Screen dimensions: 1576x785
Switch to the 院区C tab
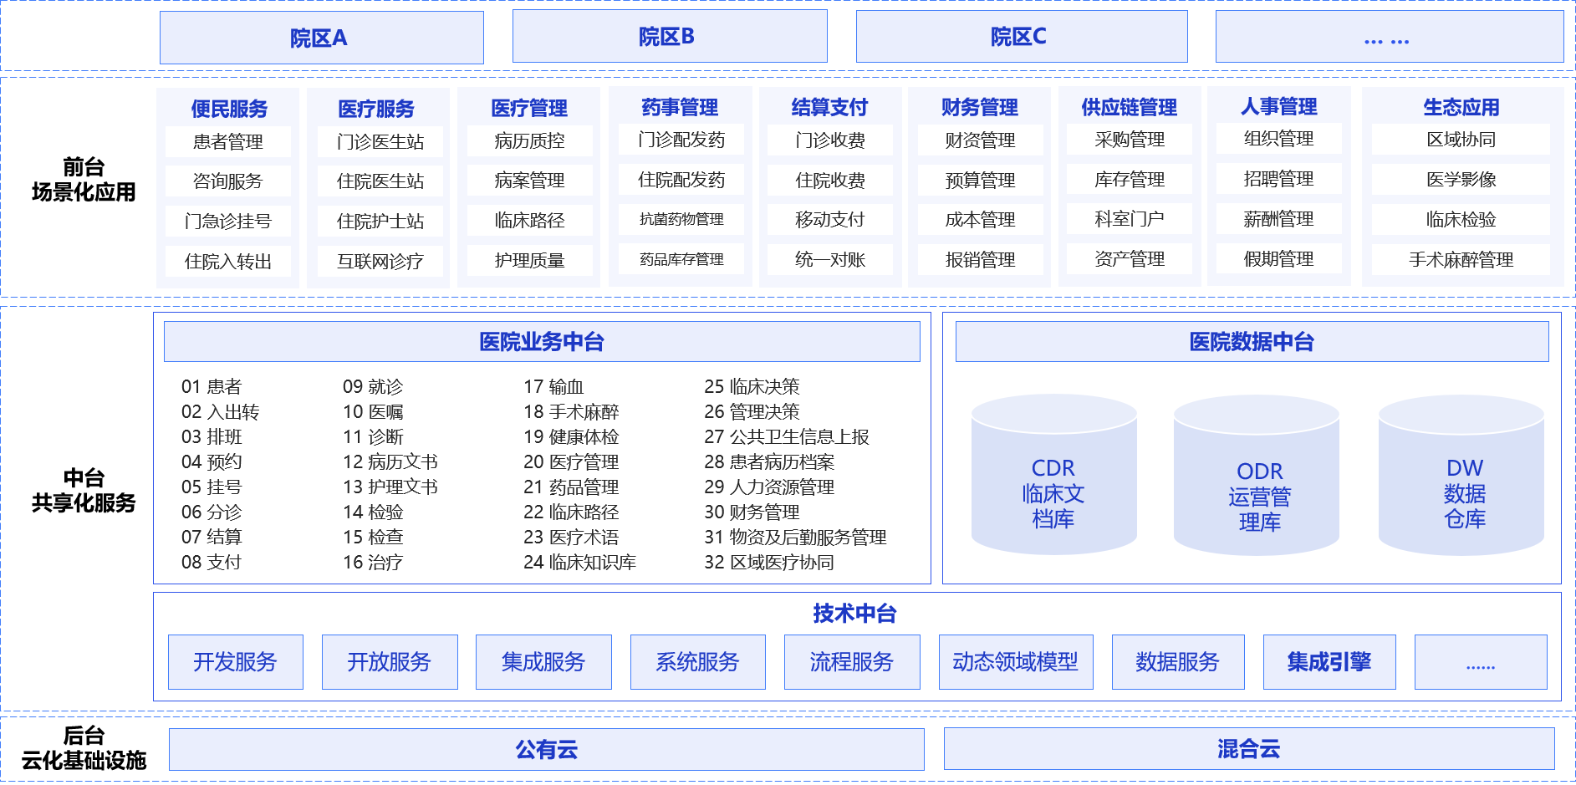[1021, 37]
